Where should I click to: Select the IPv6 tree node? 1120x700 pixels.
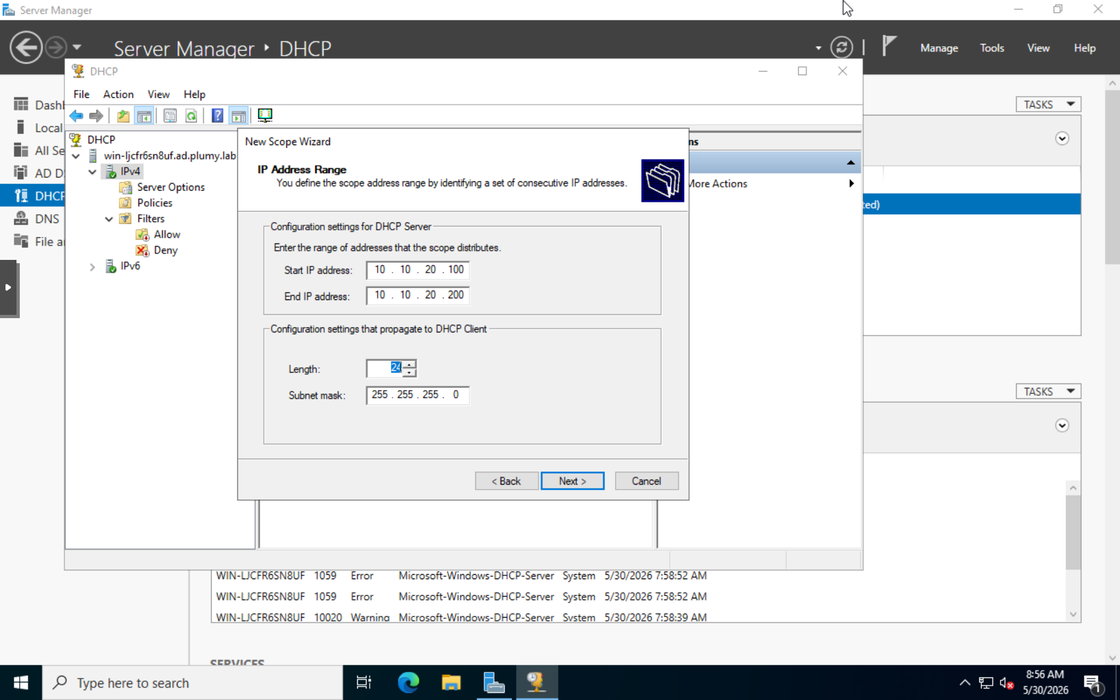tap(130, 266)
